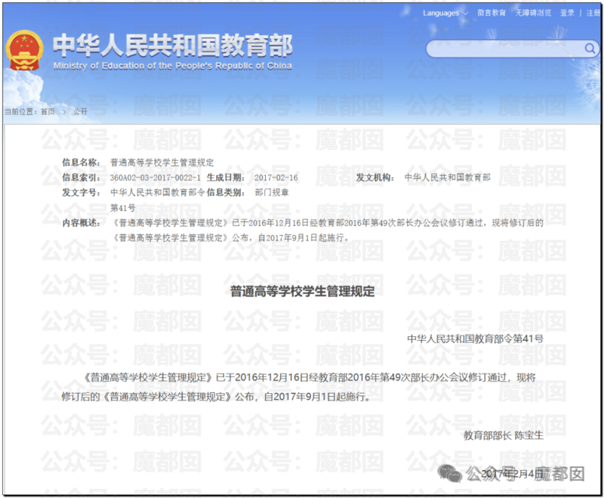Click the 内容概述 label
This screenshot has width=604, height=498.
[x=82, y=223]
